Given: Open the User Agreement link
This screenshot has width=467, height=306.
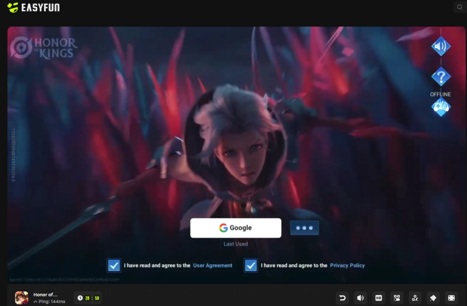Looking at the screenshot, I should point(213,266).
